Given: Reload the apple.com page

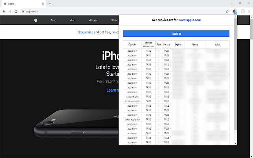Looking at the screenshot, I should pyautogui.click(x=16, y=11).
